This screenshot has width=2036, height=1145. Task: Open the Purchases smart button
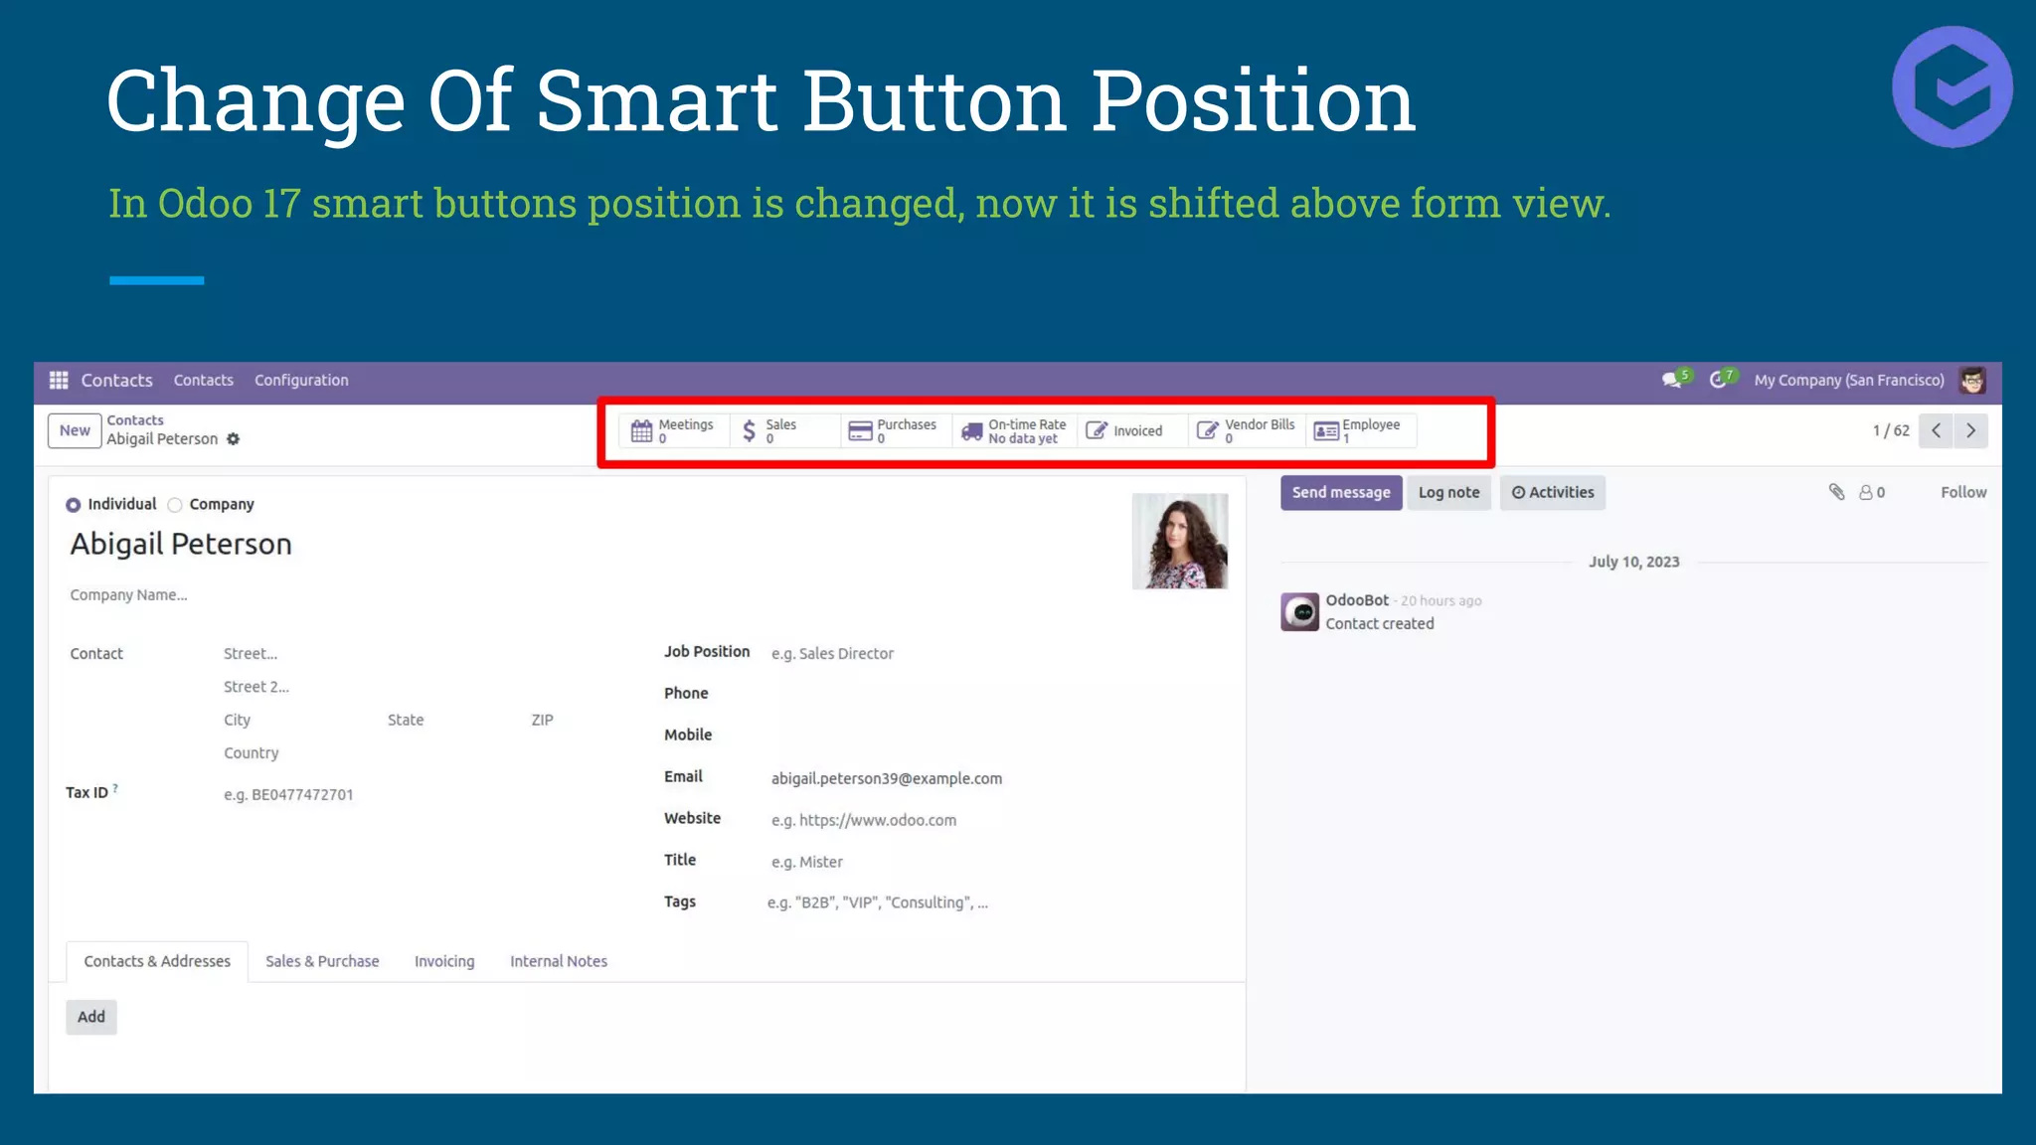895,431
